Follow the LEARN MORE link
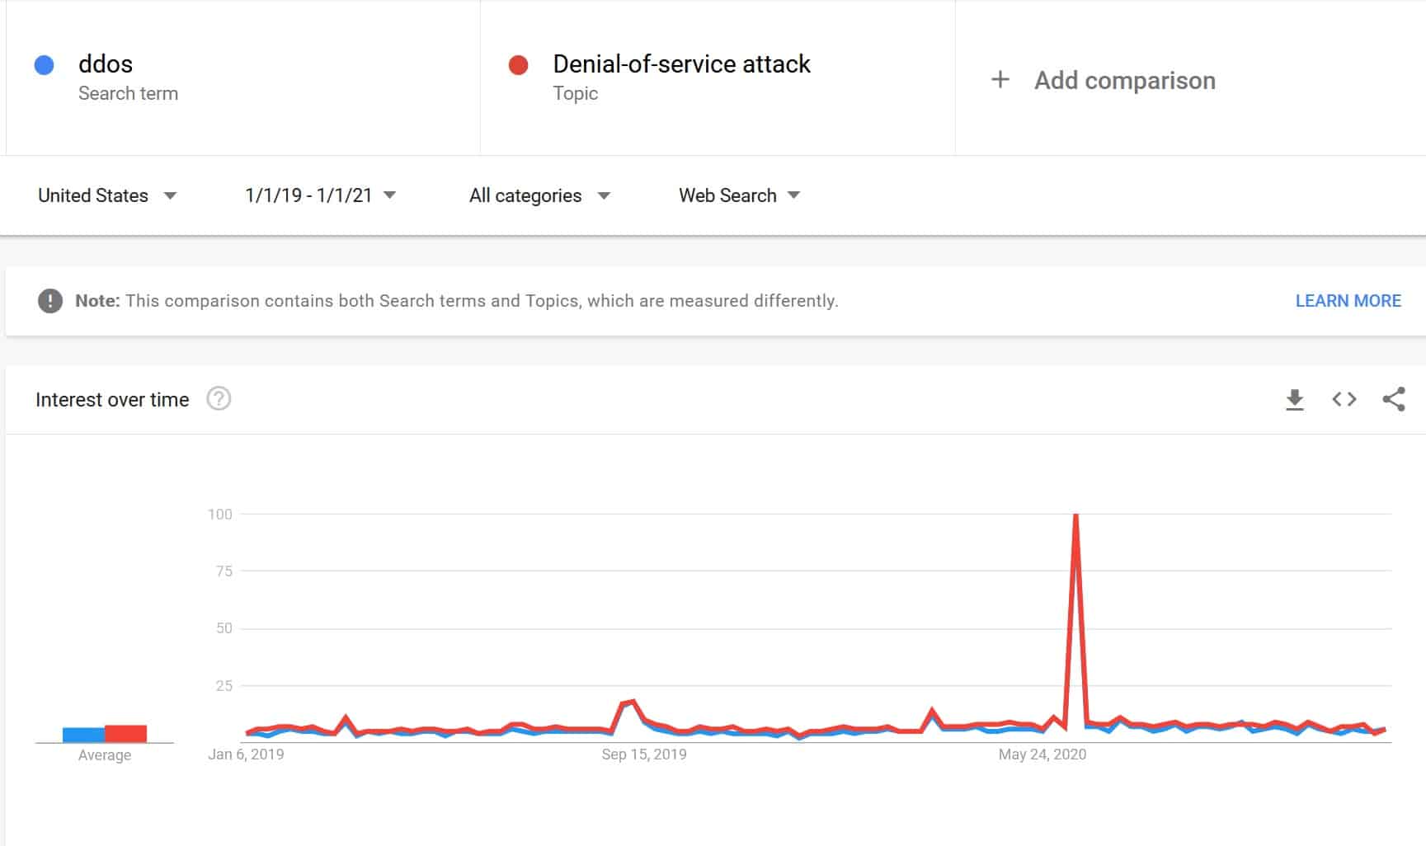The image size is (1426, 846). click(1348, 301)
